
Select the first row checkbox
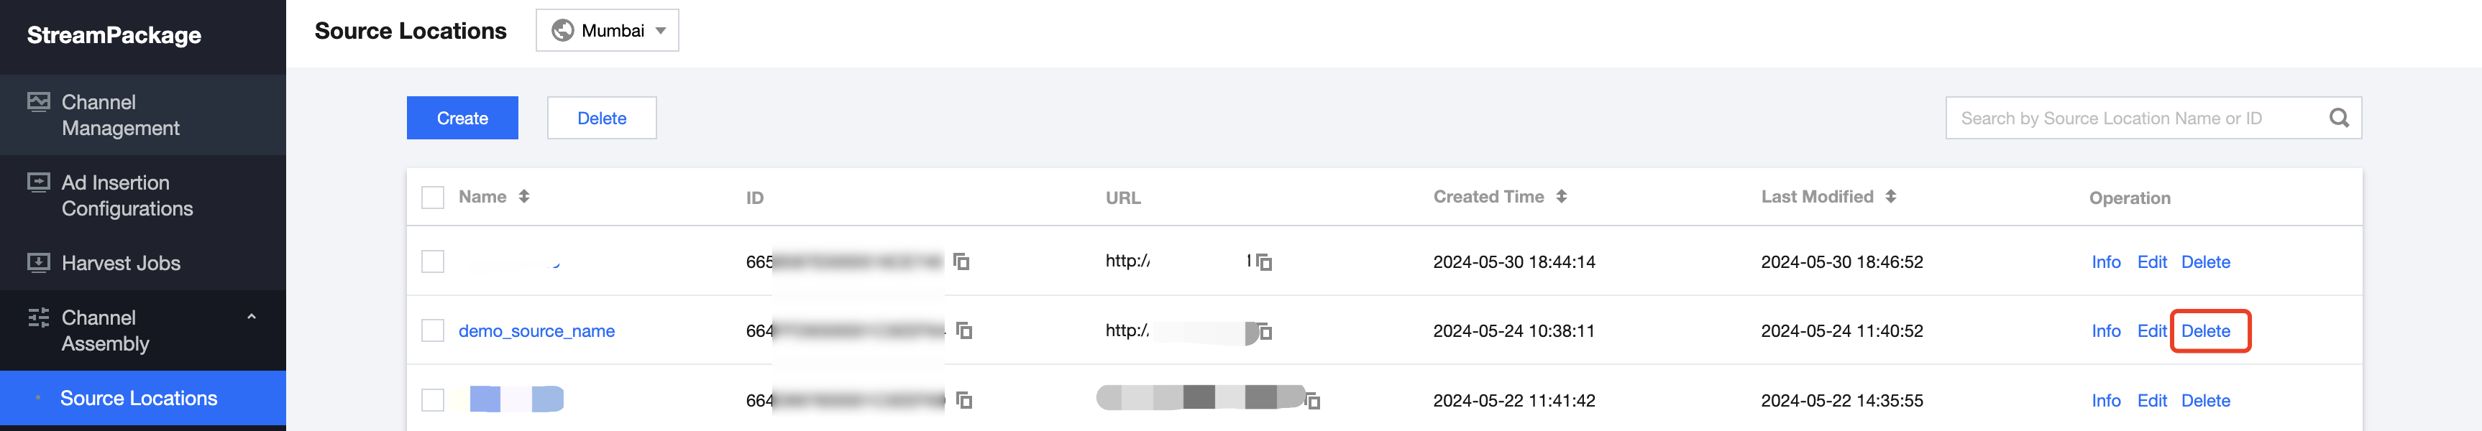pyautogui.click(x=433, y=261)
